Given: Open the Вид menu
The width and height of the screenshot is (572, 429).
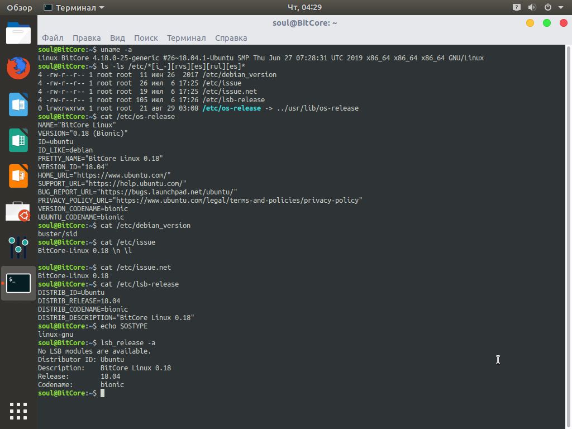Looking at the screenshot, I should (x=117, y=38).
